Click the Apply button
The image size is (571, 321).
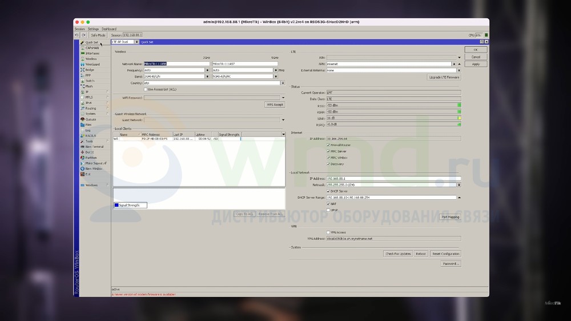(476, 64)
